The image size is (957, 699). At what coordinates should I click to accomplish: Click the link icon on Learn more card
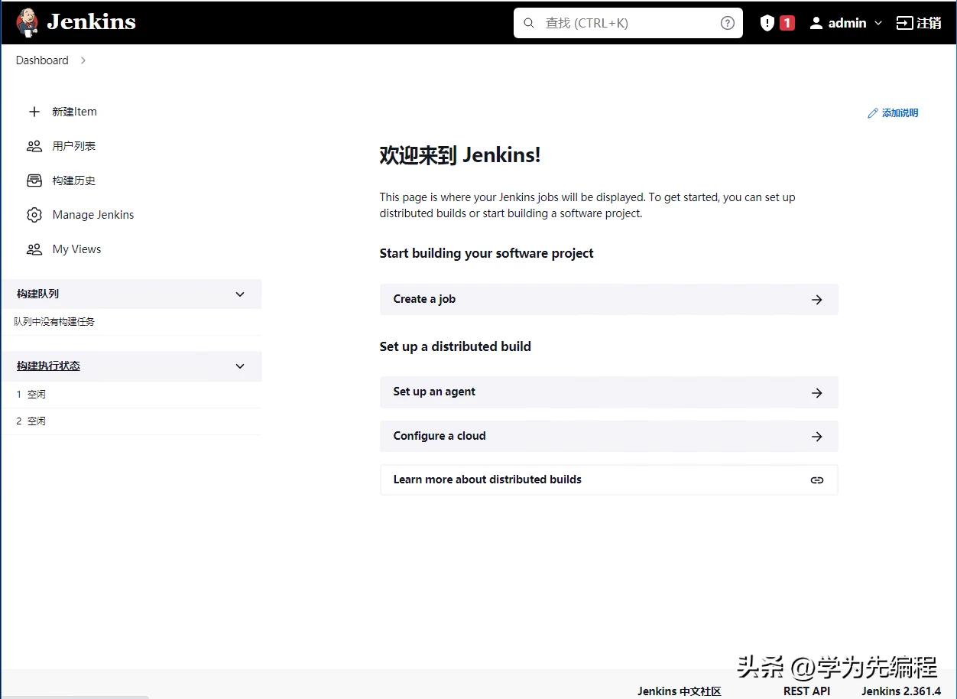(816, 480)
